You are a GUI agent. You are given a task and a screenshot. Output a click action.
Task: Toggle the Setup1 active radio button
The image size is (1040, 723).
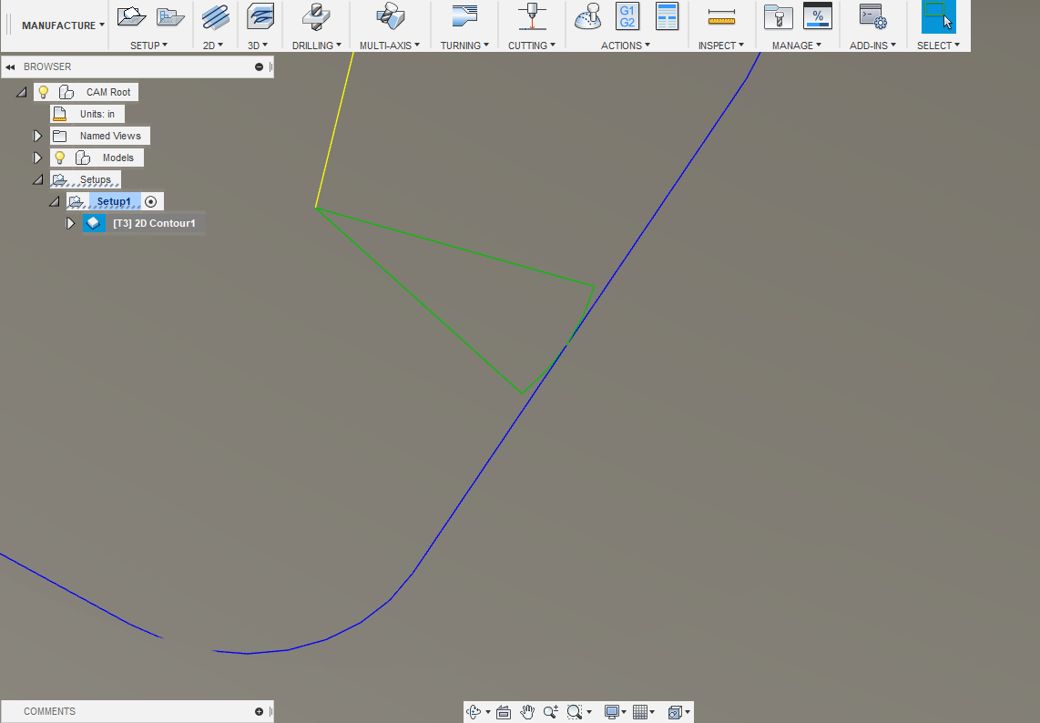coord(151,201)
